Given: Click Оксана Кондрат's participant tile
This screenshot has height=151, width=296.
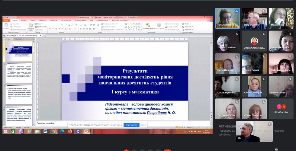Looking at the screenshot, I should click(254, 86).
